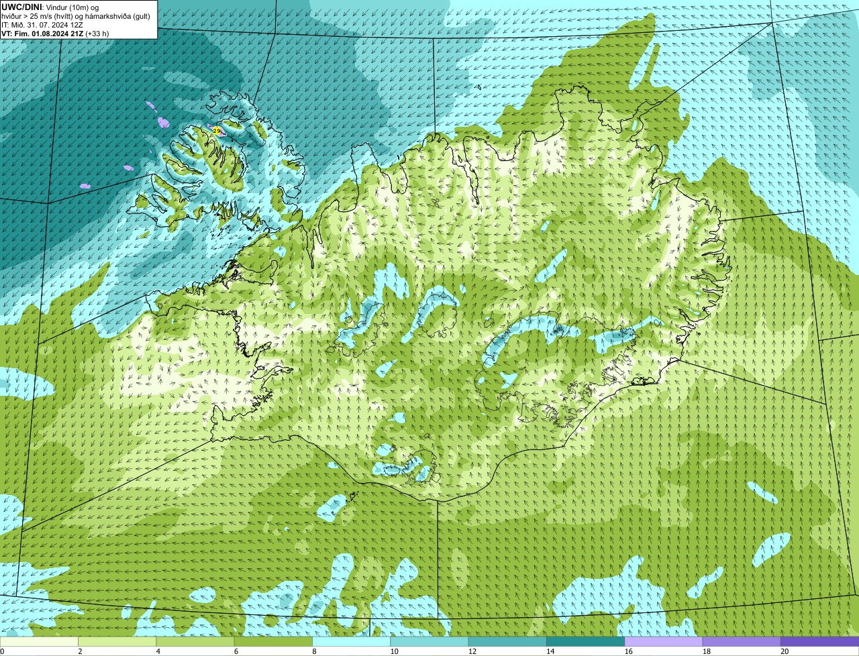The height and width of the screenshot is (656, 859).
Task: Click the initial time 'IT: Mið. 31. 07. 2024 12Z'
Action: pos(42,24)
